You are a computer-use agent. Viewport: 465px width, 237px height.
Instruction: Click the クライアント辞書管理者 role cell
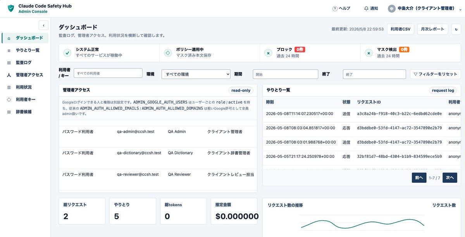coord(229,153)
